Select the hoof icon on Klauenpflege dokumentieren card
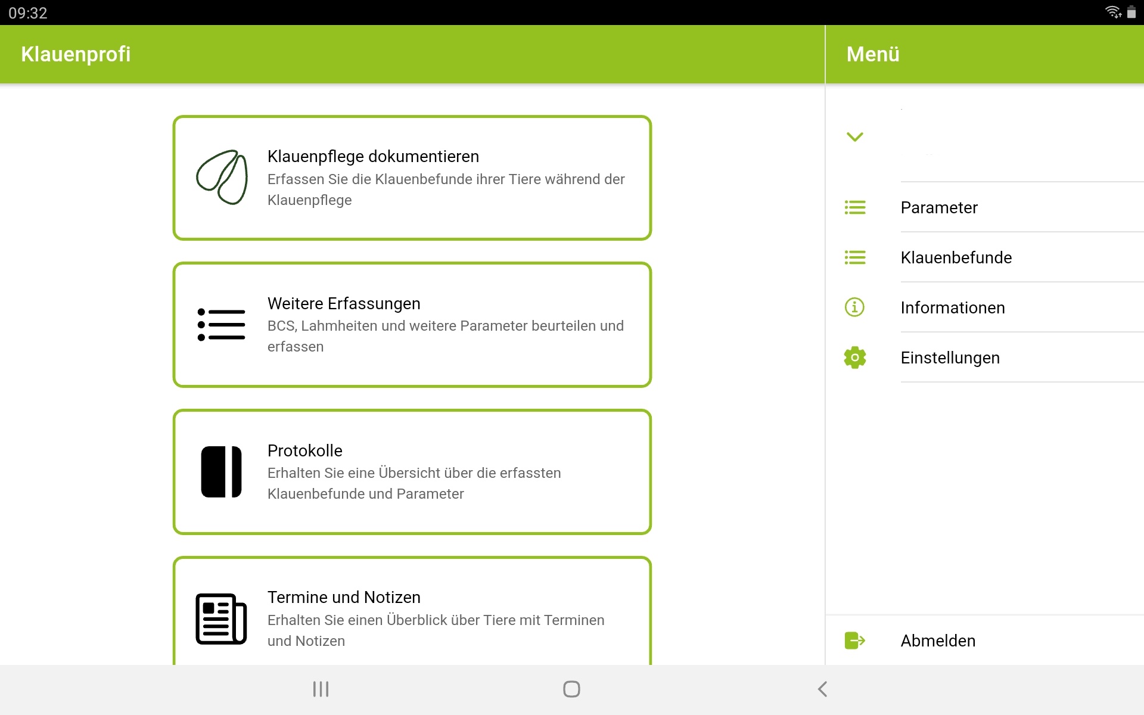The image size is (1144, 715). pyautogui.click(x=221, y=177)
